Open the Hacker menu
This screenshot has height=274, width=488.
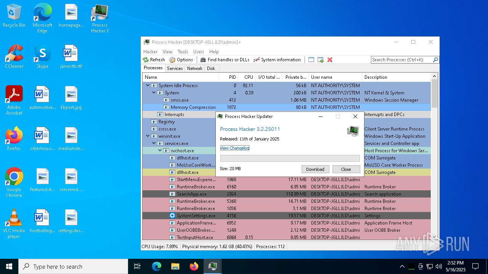(x=150, y=52)
